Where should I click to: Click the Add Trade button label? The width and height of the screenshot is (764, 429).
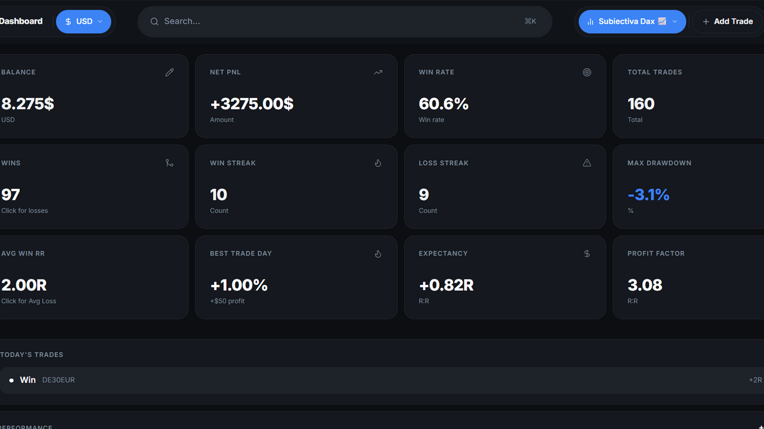click(734, 21)
